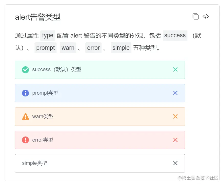The image size is (224, 186).
Task: Close the simple type alert
Action: click(175, 163)
